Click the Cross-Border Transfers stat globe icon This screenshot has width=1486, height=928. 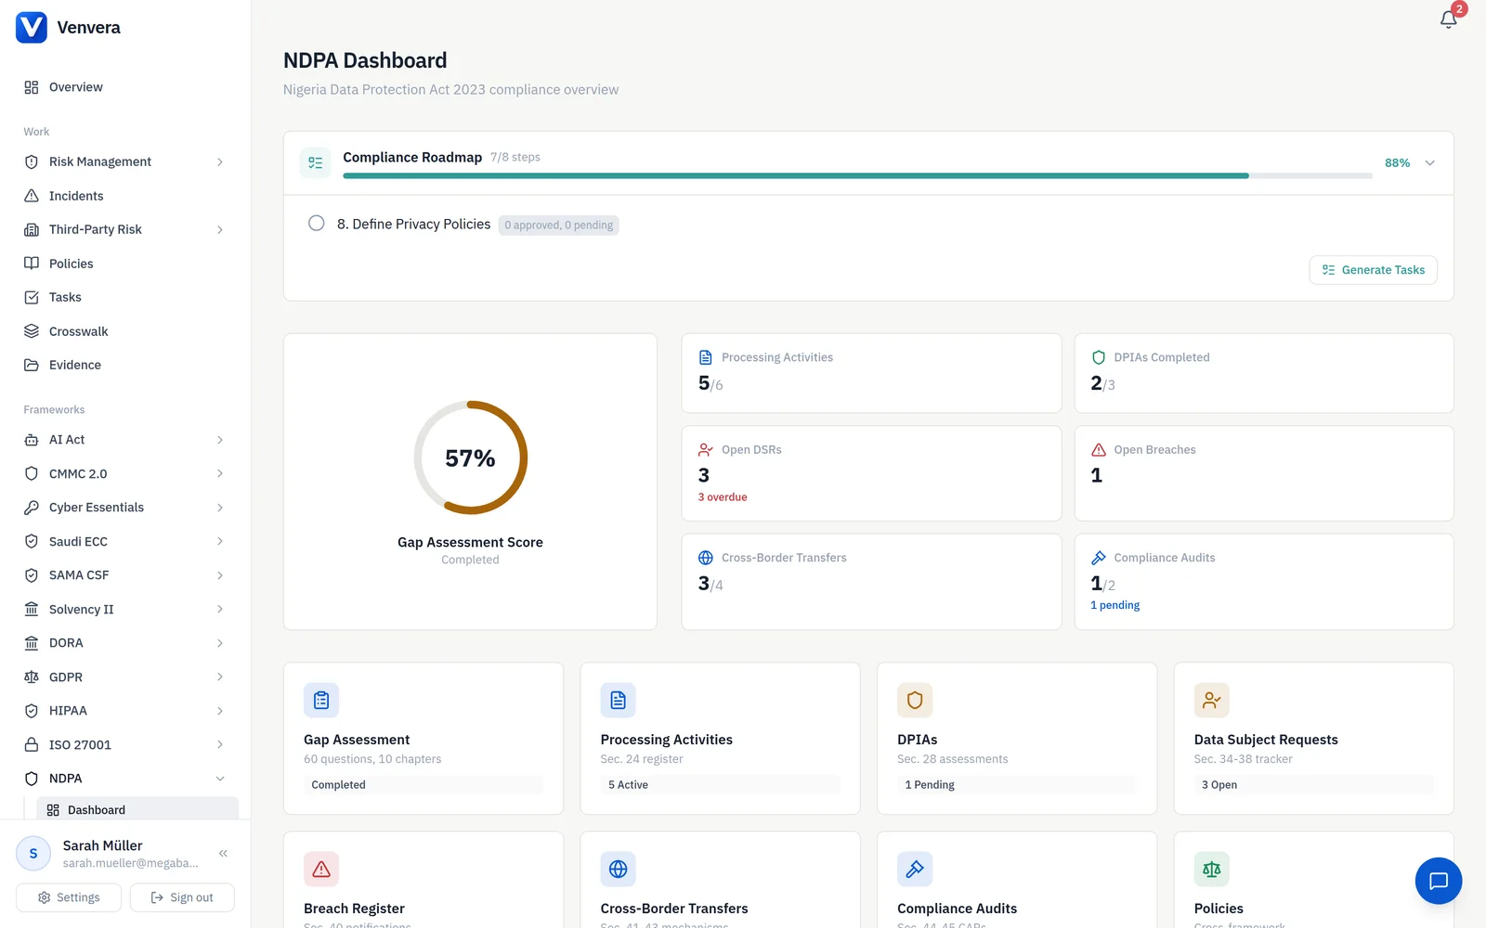[706, 558]
